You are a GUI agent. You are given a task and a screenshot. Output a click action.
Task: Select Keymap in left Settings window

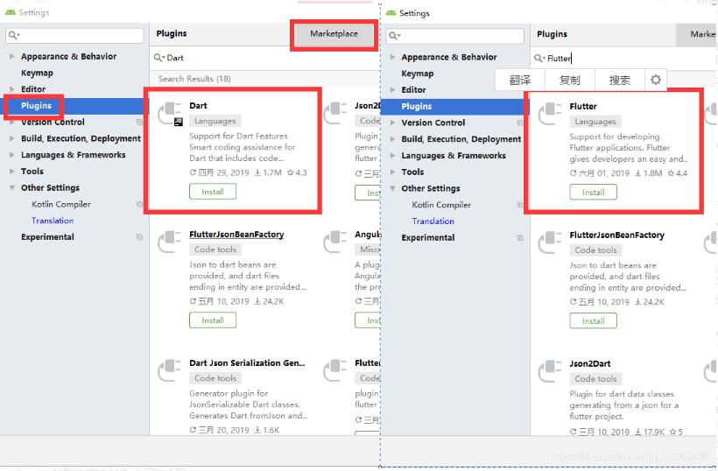click(x=37, y=73)
